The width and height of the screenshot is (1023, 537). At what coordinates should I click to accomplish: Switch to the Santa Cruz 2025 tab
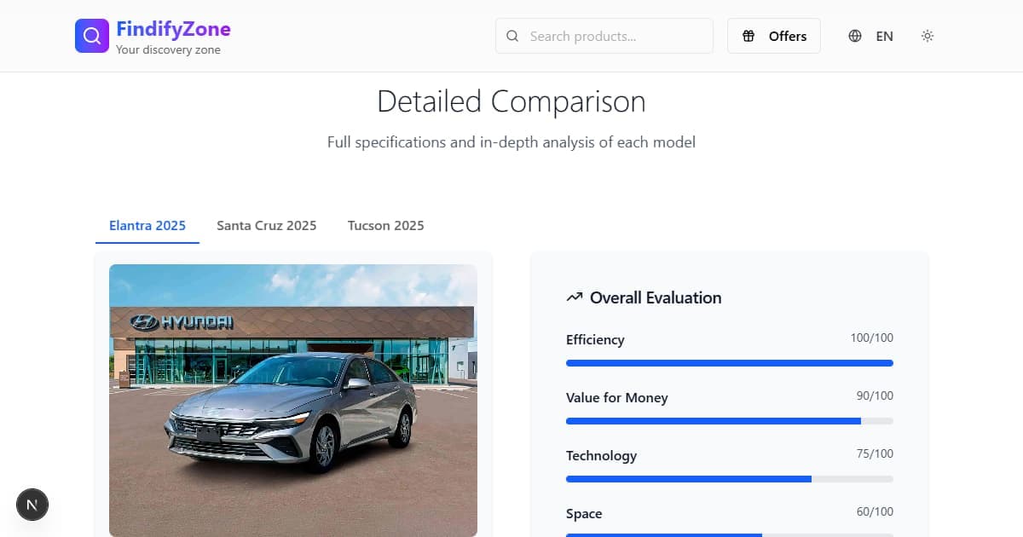coord(267,226)
